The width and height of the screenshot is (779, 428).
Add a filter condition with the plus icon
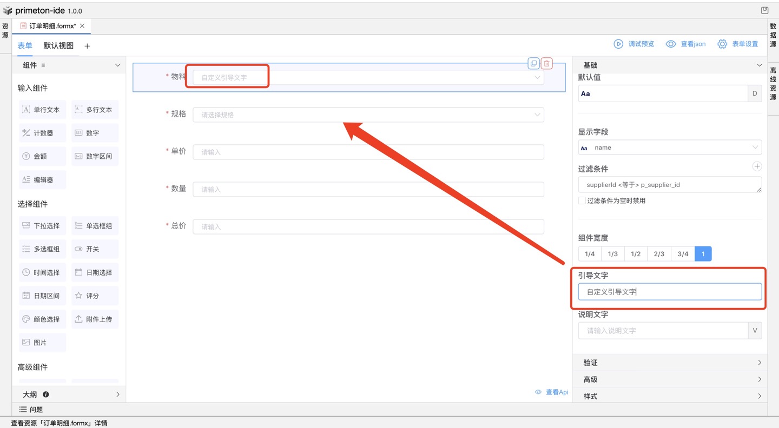(757, 166)
